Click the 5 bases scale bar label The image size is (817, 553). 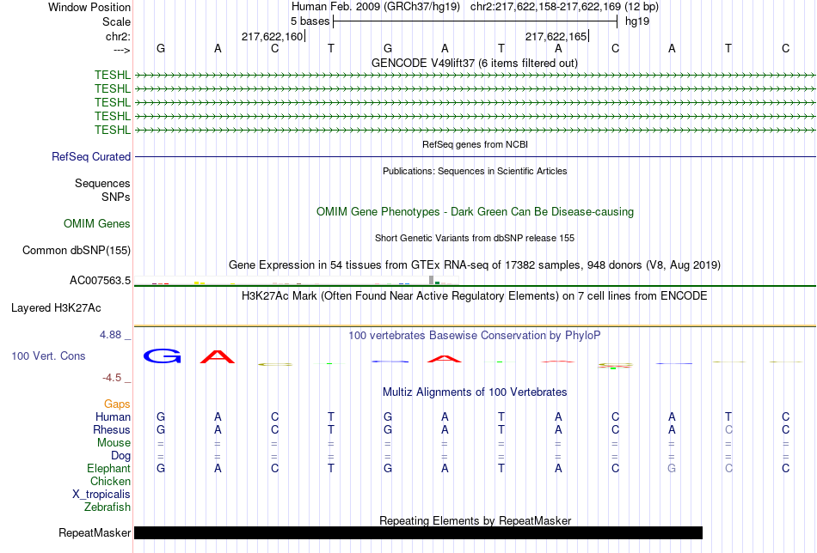click(310, 21)
